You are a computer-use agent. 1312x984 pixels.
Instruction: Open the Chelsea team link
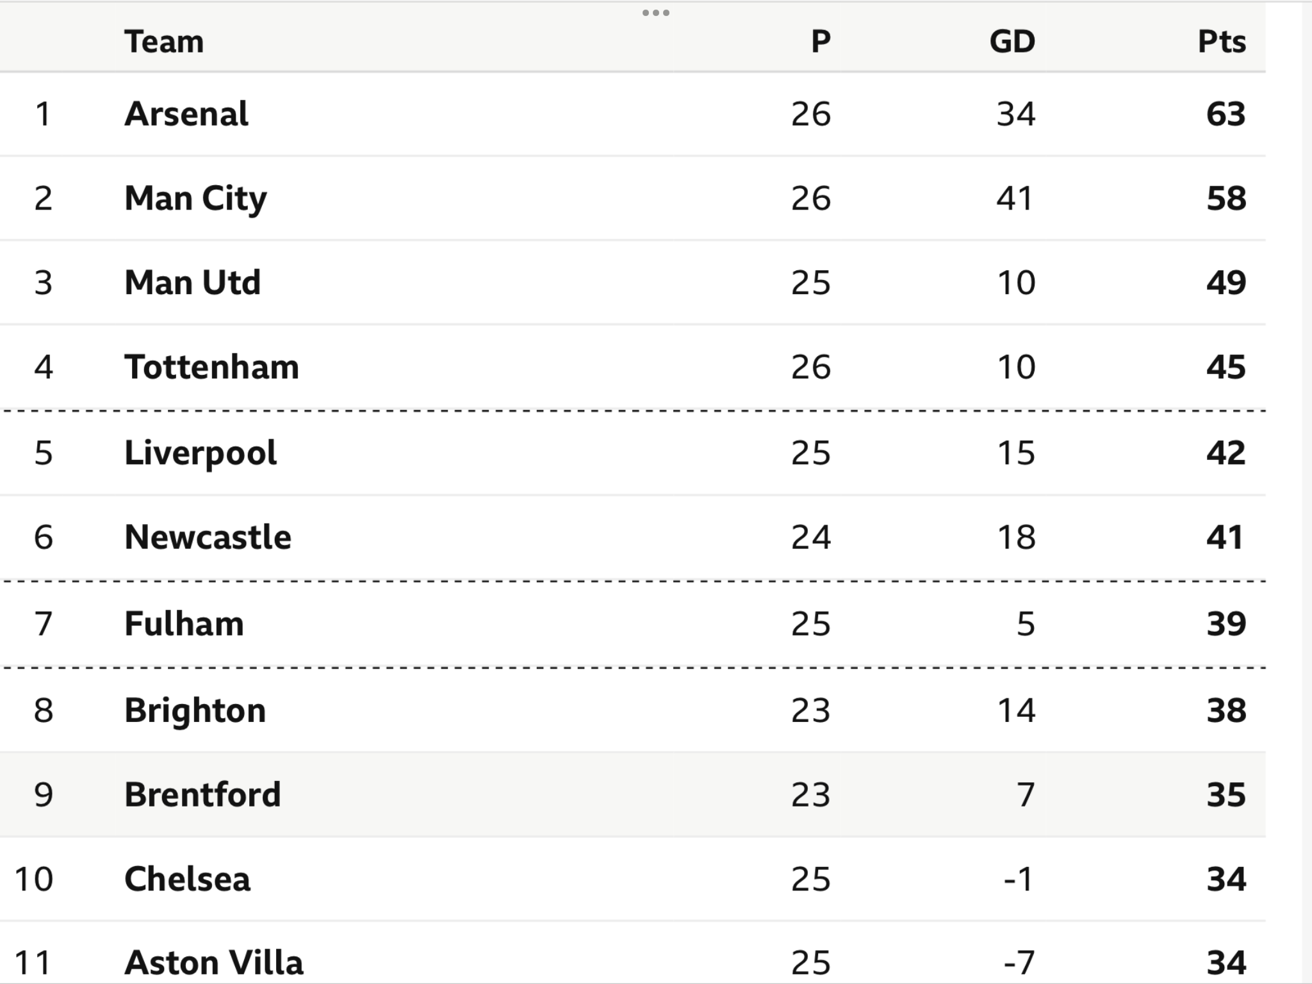tap(187, 879)
